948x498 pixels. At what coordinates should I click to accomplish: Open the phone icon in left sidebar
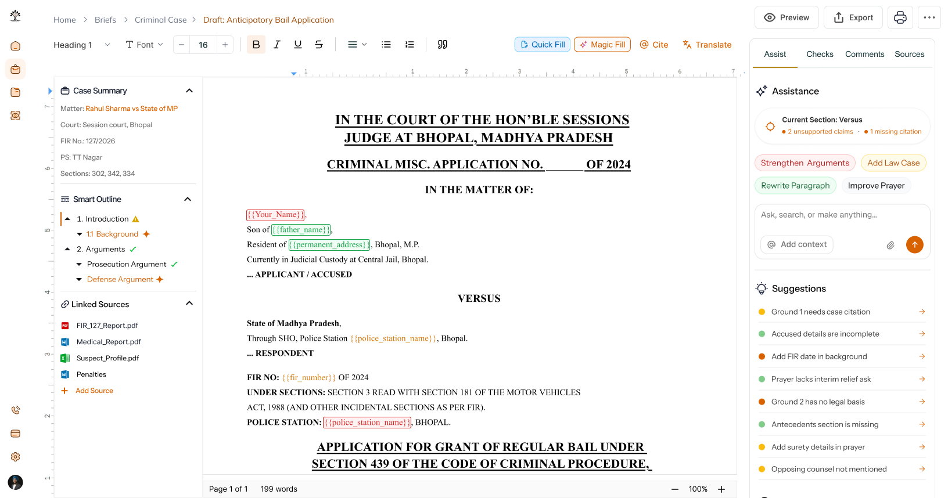click(16, 410)
